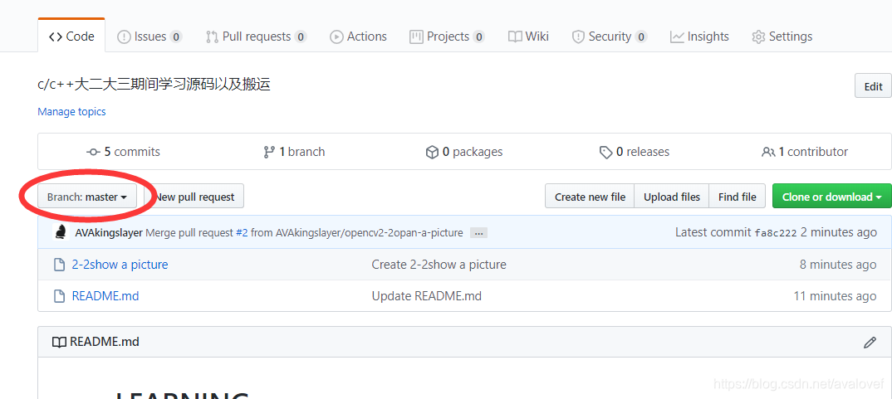Click the AVAkingslayer avatar image
This screenshot has width=892, height=399.
(x=61, y=232)
